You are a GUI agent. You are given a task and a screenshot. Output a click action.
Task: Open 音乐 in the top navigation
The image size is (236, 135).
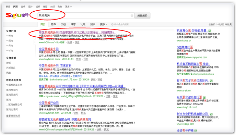click(23, 7)
